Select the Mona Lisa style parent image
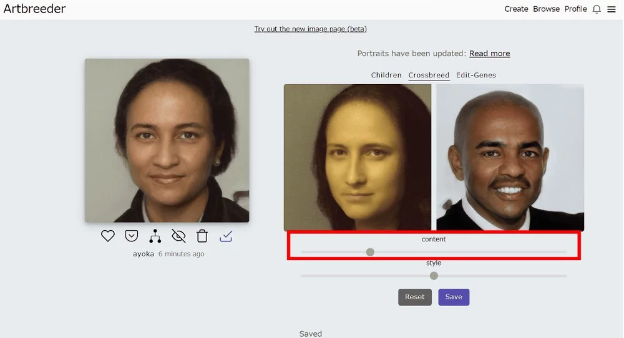The height and width of the screenshot is (338, 624). [x=358, y=158]
